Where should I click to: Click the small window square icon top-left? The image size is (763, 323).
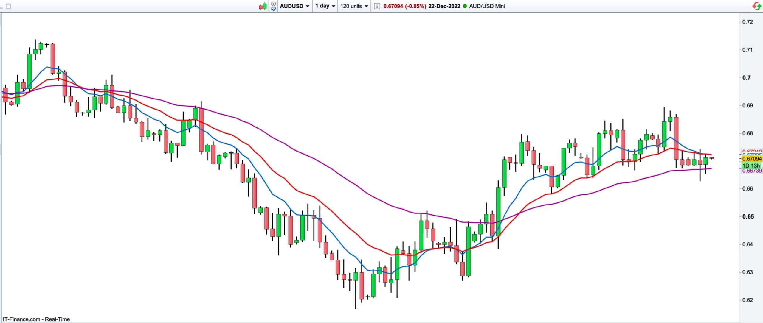8,6
